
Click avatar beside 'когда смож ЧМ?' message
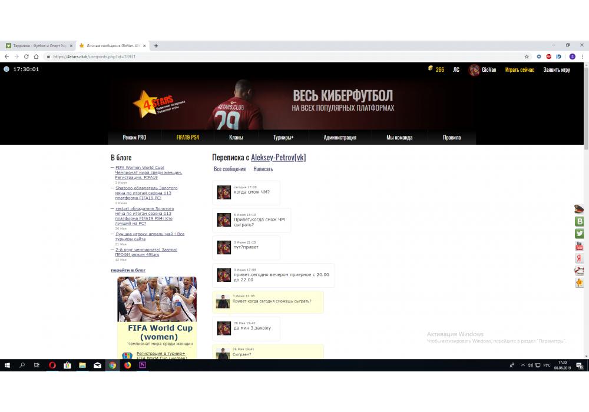(224, 192)
